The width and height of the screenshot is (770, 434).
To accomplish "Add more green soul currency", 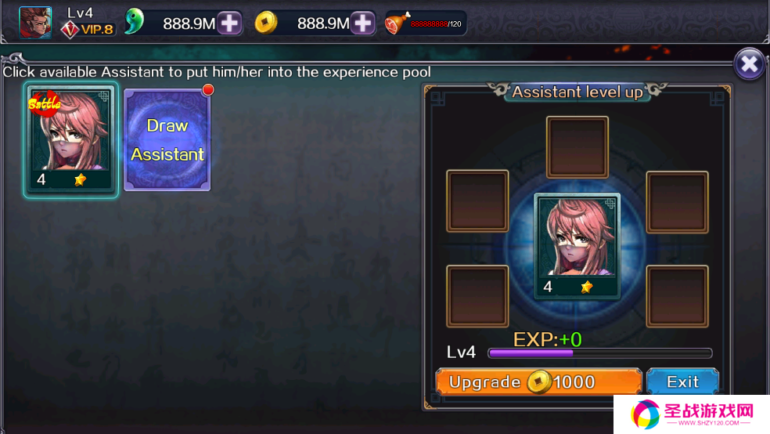I will 229,23.
